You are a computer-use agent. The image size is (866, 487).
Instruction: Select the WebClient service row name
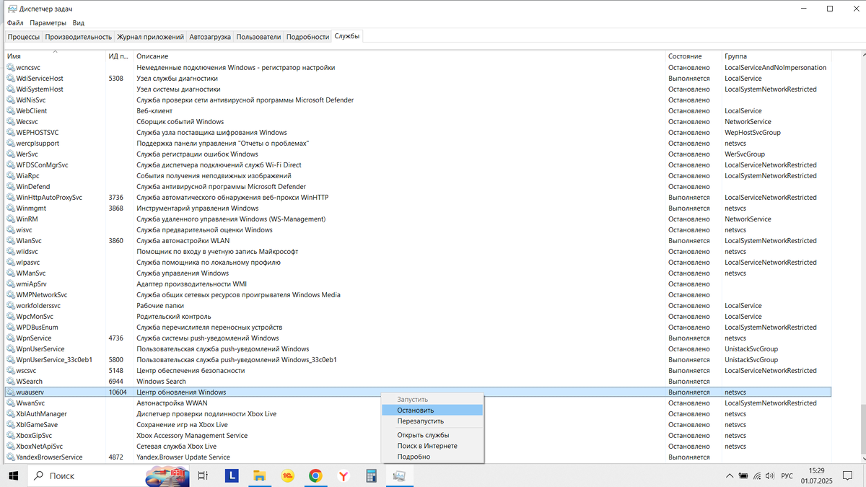[32, 111]
